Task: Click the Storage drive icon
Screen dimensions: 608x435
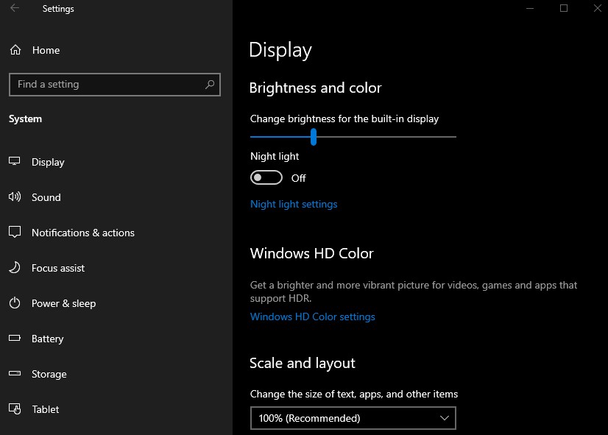Action: point(15,373)
